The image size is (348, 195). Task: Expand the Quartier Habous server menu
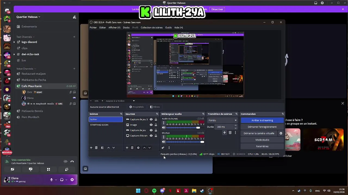28,17
